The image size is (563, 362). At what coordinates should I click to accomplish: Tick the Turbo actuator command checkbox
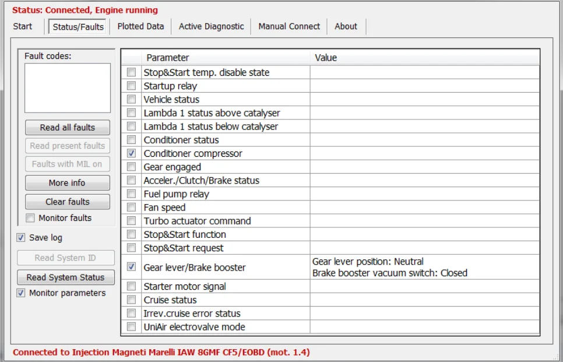click(x=131, y=221)
